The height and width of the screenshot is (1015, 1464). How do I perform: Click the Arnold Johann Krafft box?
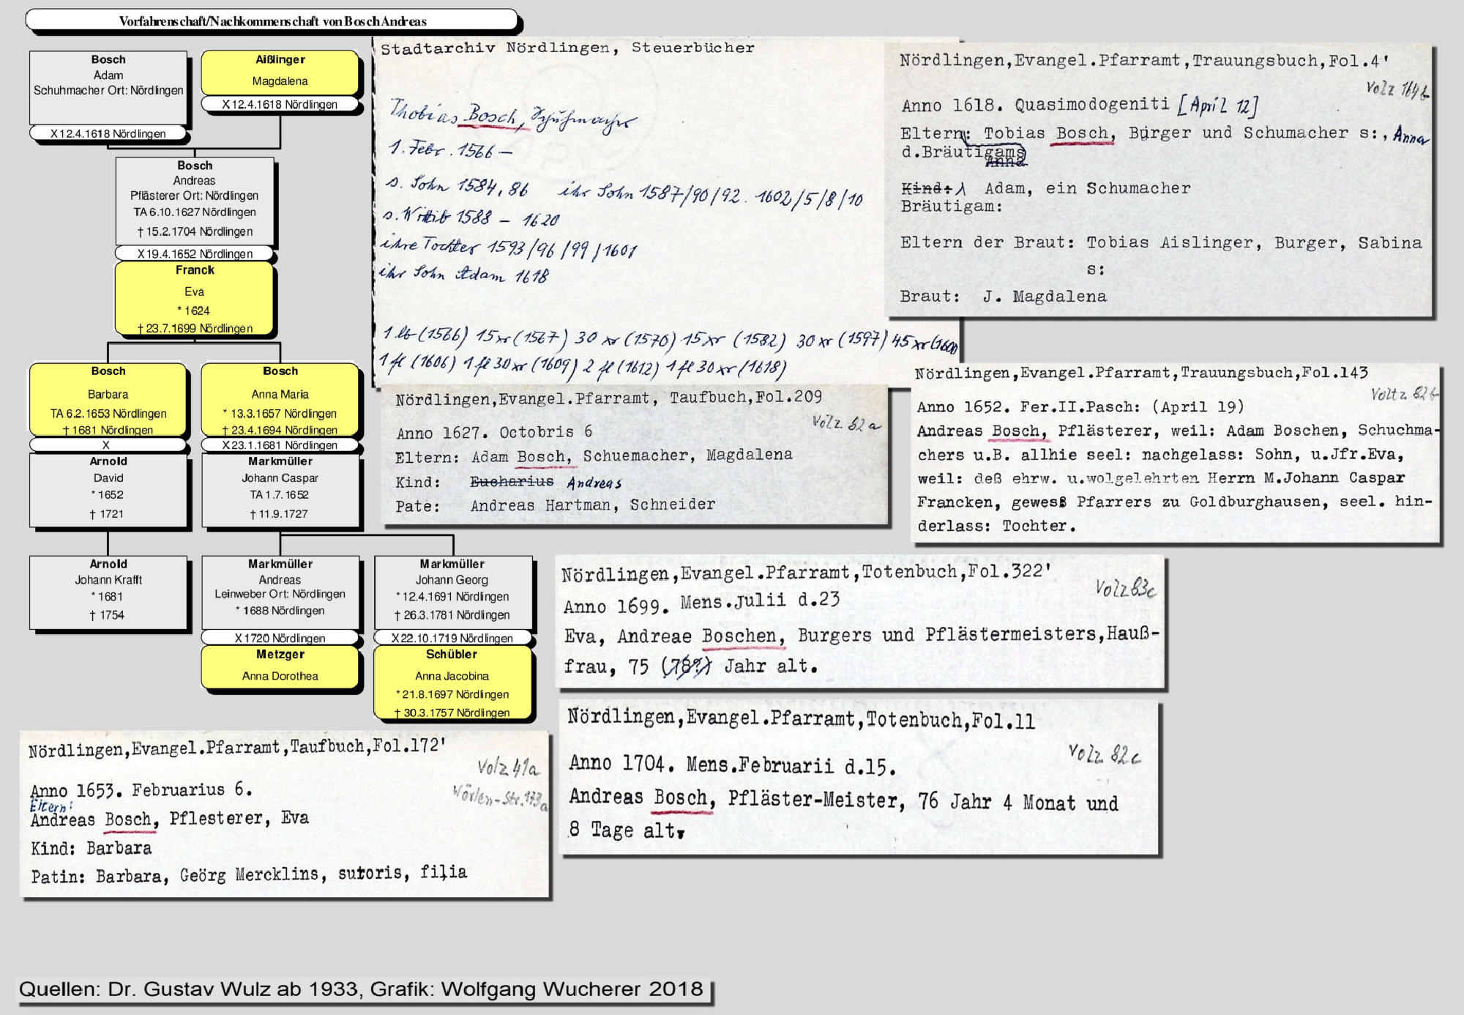click(108, 591)
